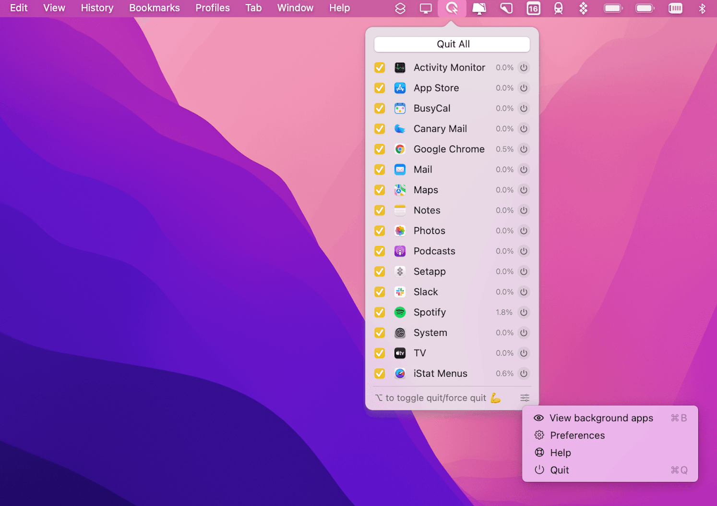Click the Apple TV app icon in the list
717x506 pixels.
pyautogui.click(x=400, y=353)
